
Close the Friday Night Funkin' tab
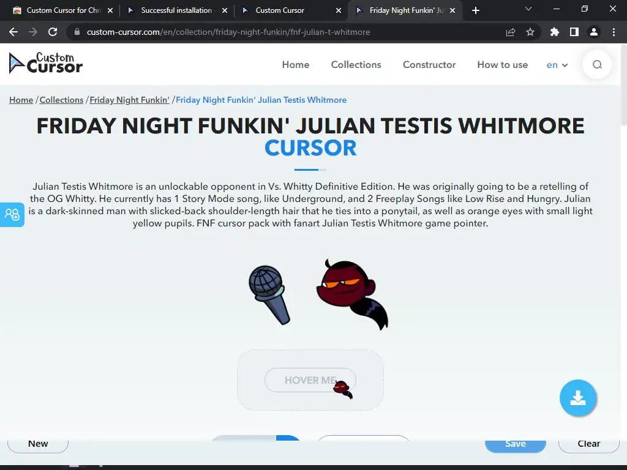pos(452,10)
